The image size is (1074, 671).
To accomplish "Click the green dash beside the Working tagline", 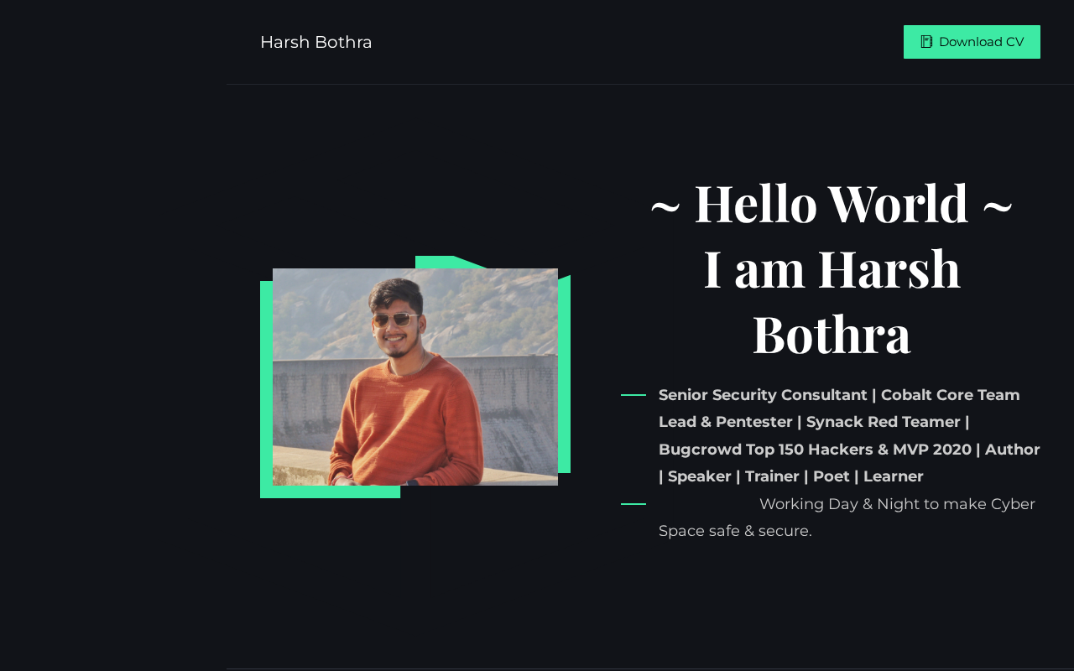I will [633, 504].
